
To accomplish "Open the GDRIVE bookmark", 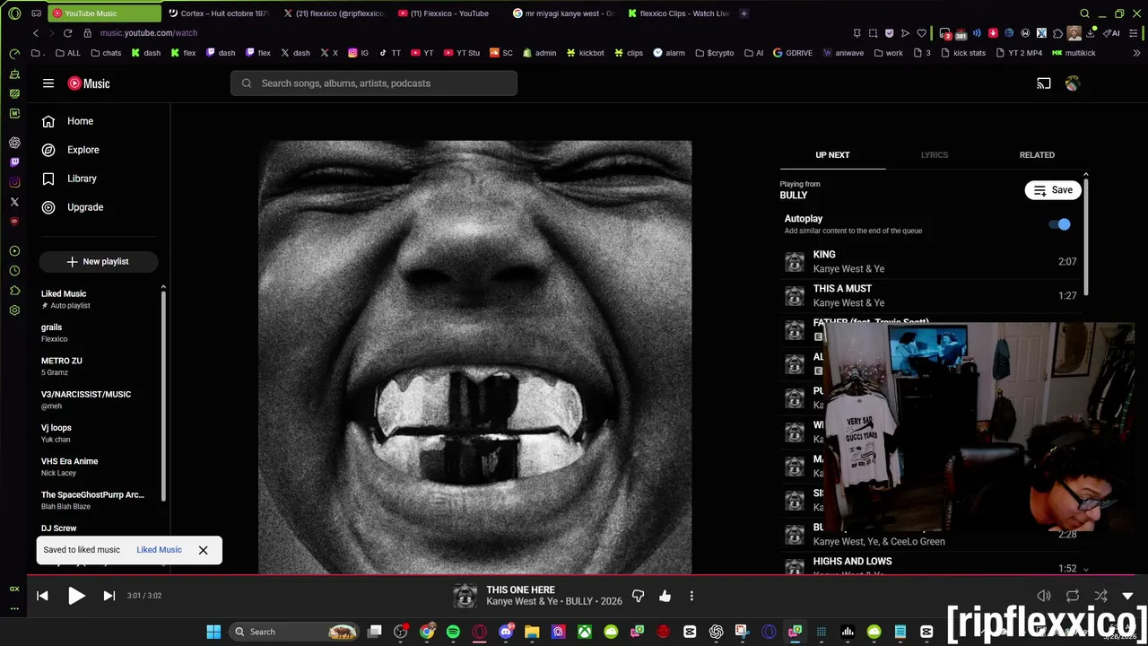I will click(x=793, y=53).
